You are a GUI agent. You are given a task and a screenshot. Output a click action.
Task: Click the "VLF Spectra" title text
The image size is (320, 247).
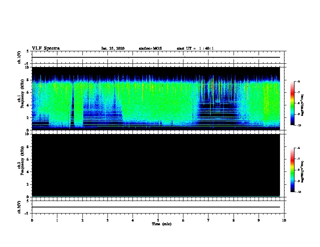(46, 48)
